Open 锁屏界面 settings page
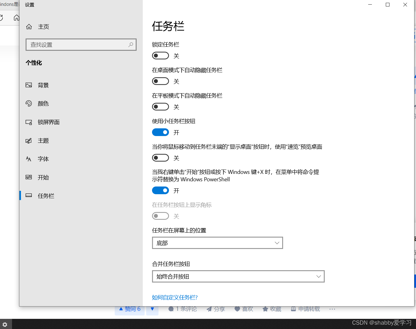The width and height of the screenshot is (416, 329). coord(49,122)
